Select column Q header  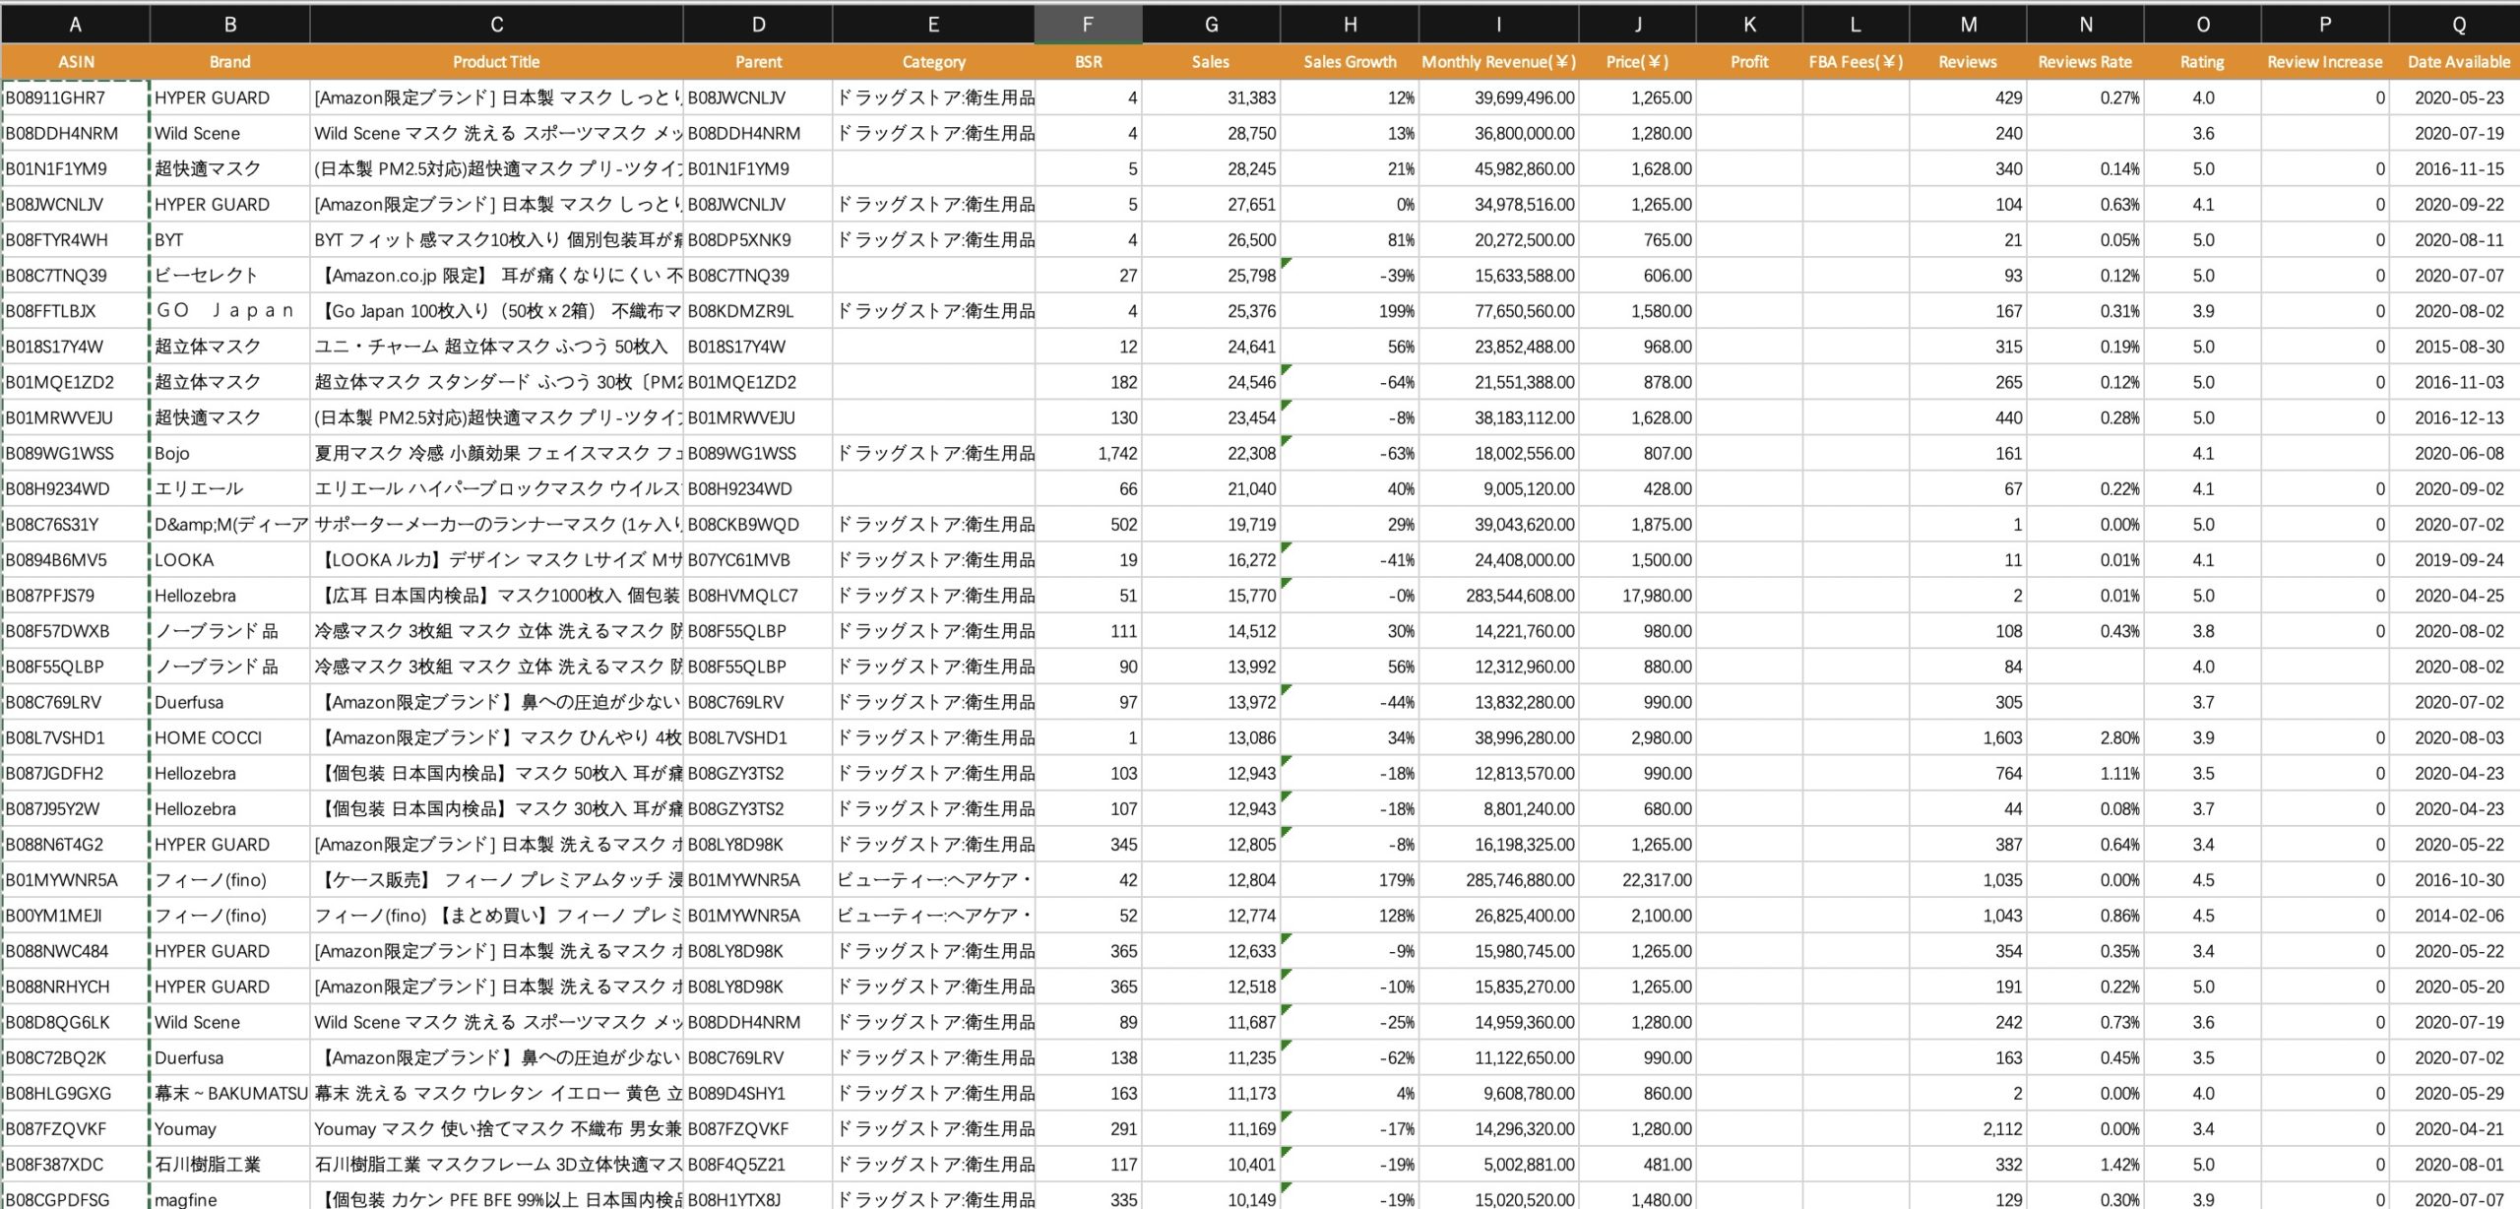[2458, 25]
